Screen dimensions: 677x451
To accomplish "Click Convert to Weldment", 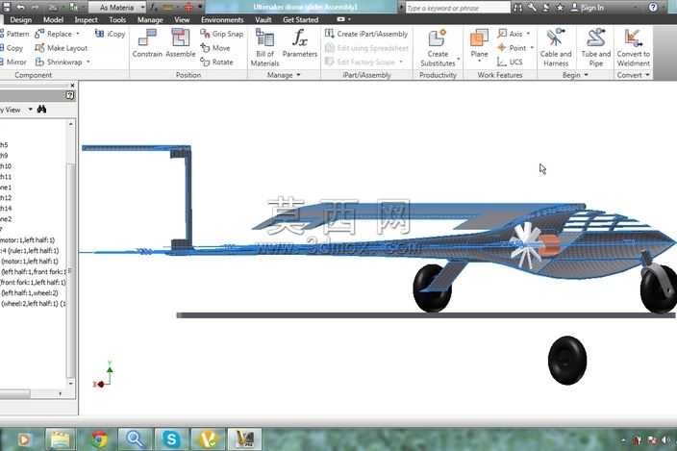I will (633, 48).
